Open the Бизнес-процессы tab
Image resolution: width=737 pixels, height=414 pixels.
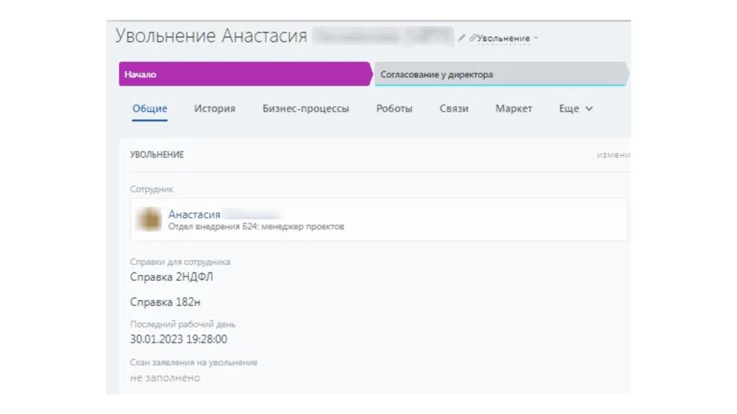[306, 109]
